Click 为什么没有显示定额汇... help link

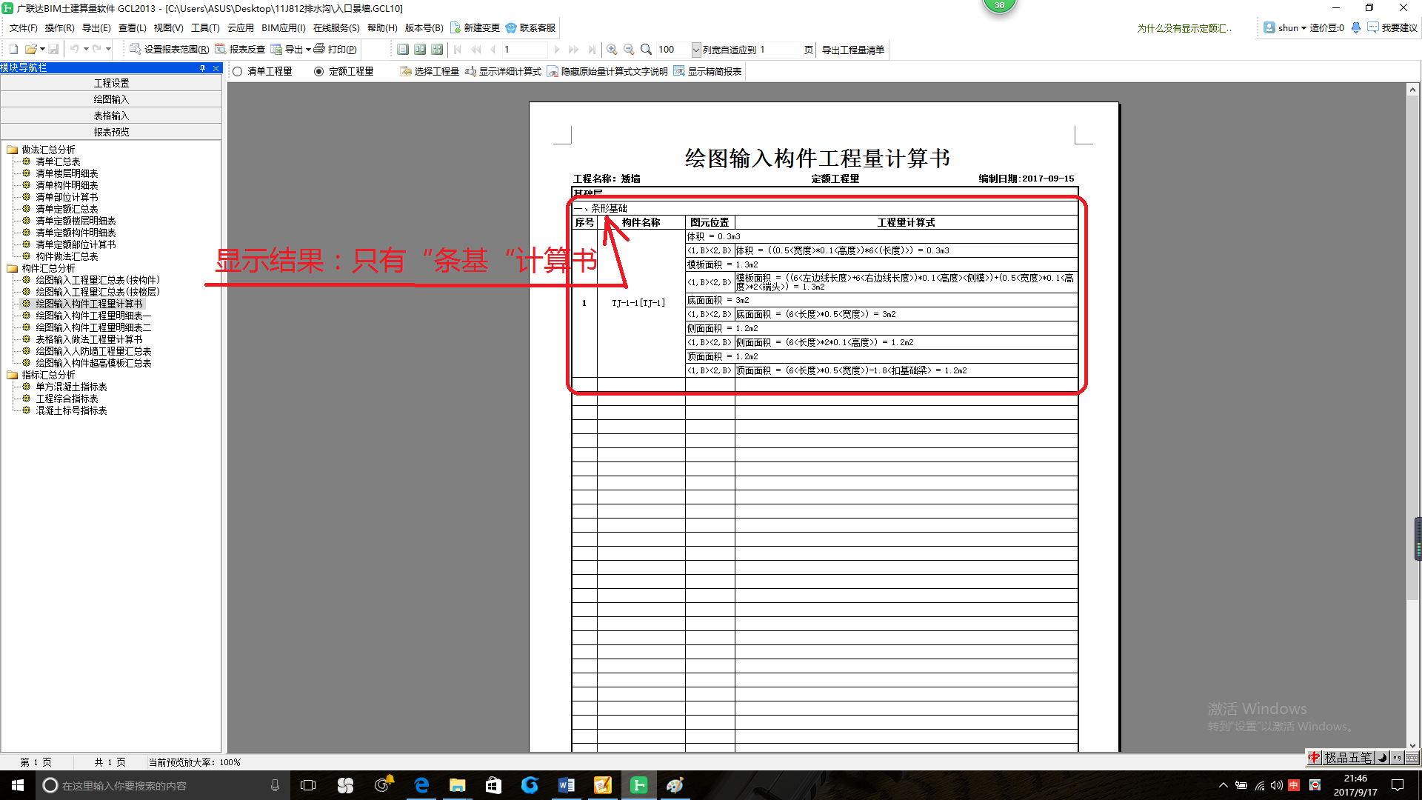pos(1184,28)
